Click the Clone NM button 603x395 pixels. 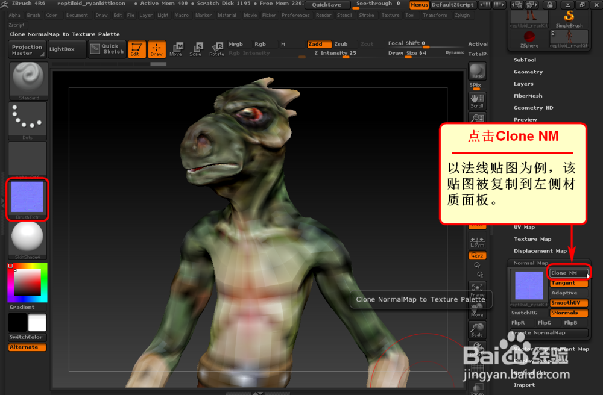pyautogui.click(x=569, y=273)
